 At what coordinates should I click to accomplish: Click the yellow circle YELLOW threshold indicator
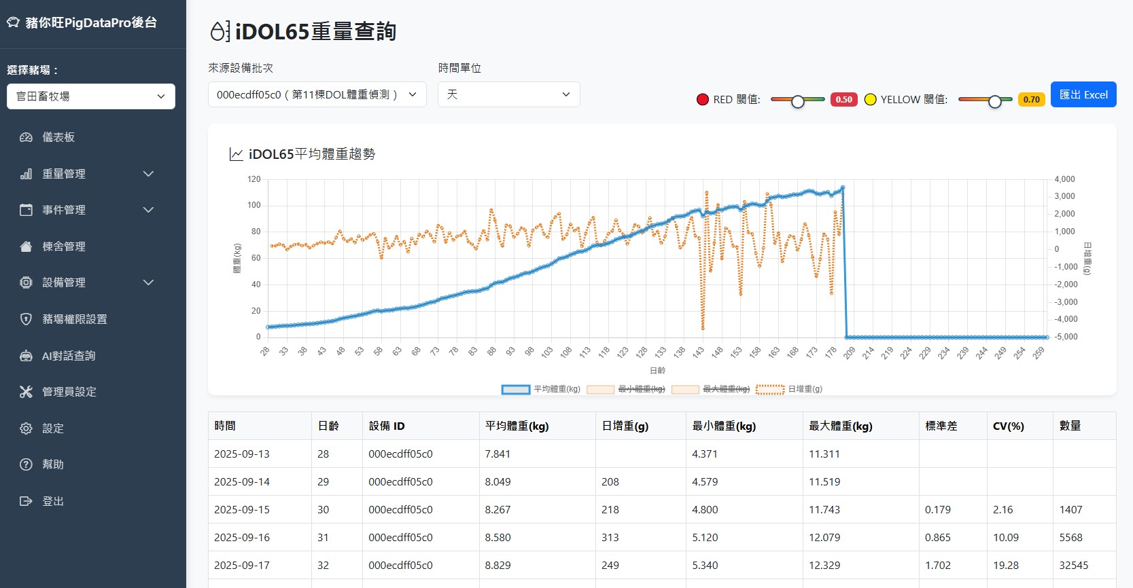pyautogui.click(x=870, y=100)
